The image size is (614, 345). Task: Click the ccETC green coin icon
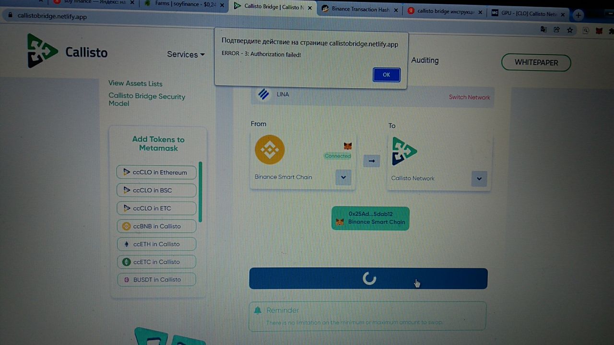coord(127,262)
